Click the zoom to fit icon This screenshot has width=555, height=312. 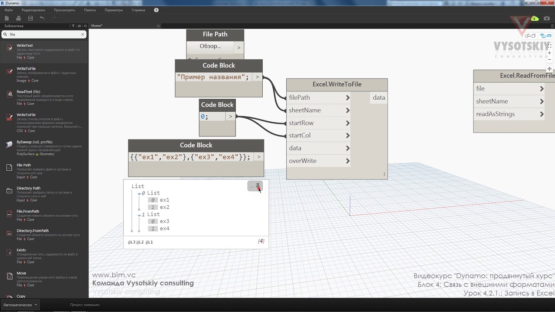(x=549, y=45)
